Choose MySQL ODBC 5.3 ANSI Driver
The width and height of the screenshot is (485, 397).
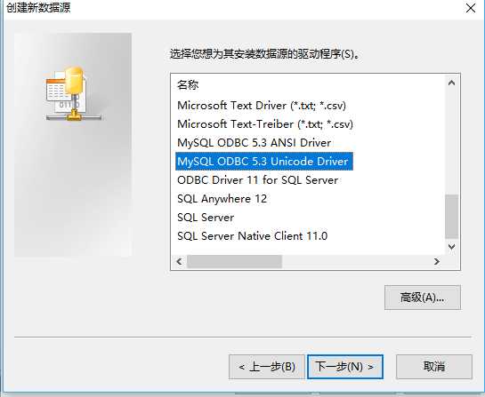pyautogui.click(x=255, y=143)
